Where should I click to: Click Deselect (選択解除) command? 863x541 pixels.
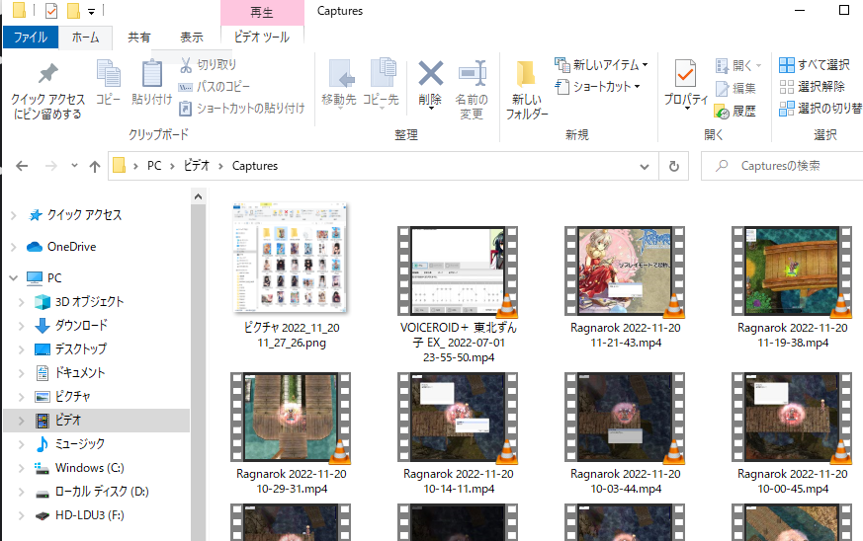[812, 87]
